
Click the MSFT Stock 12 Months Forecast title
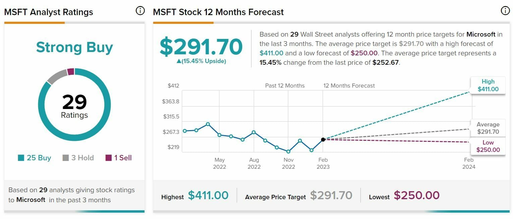click(x=218, y=12)
